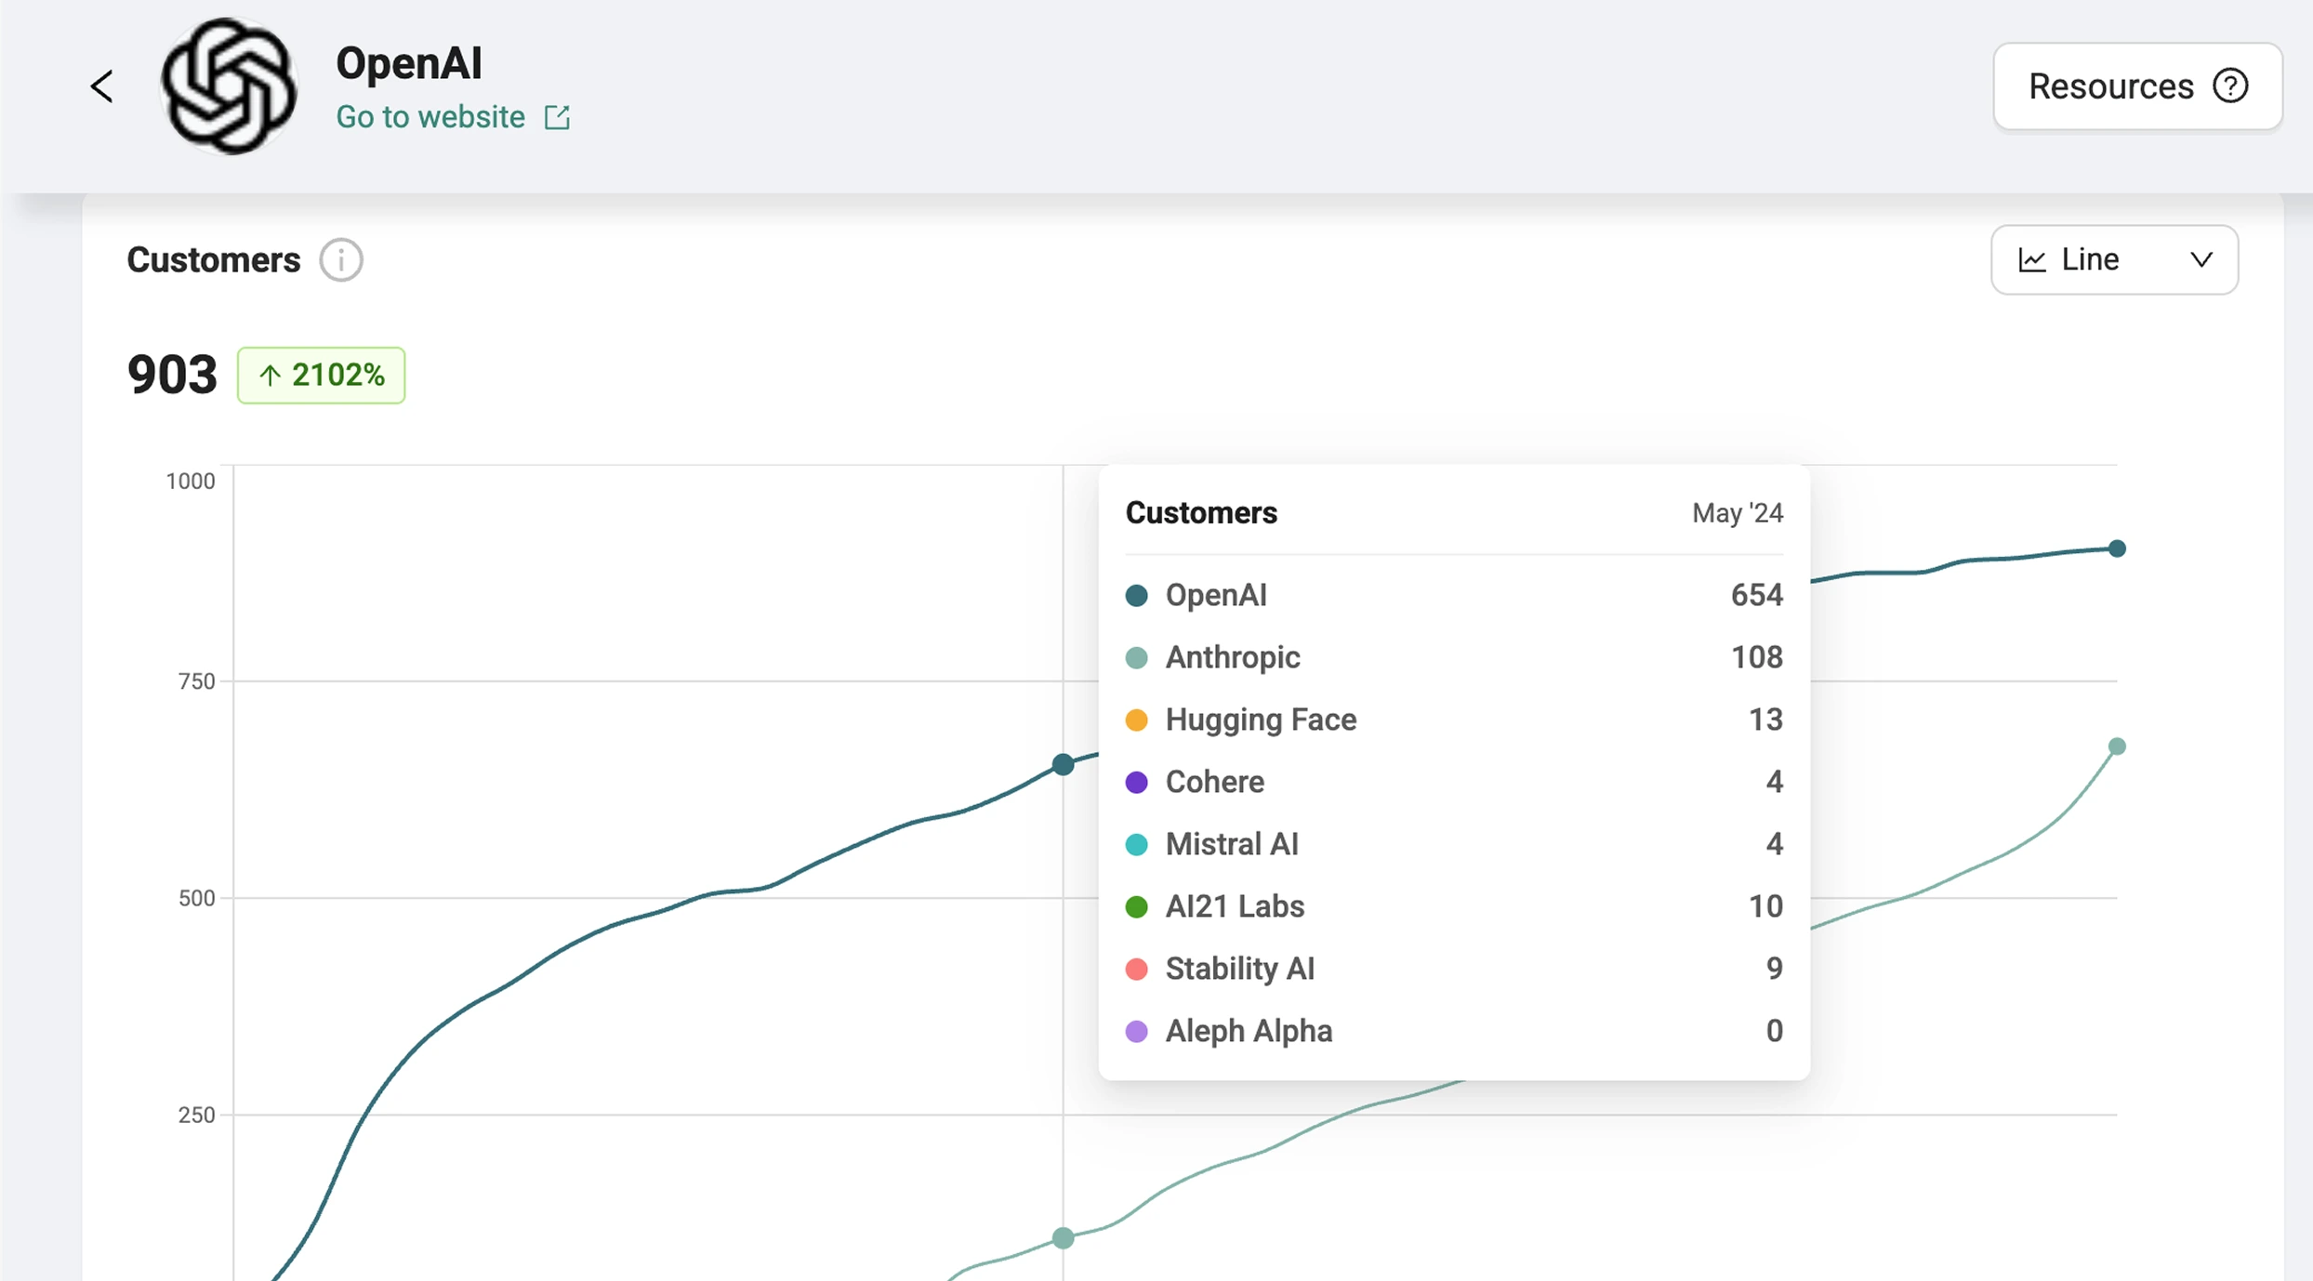Click the Anthropic value 108
The height and width of the screenshot is (1281, 2313).
1756,657
